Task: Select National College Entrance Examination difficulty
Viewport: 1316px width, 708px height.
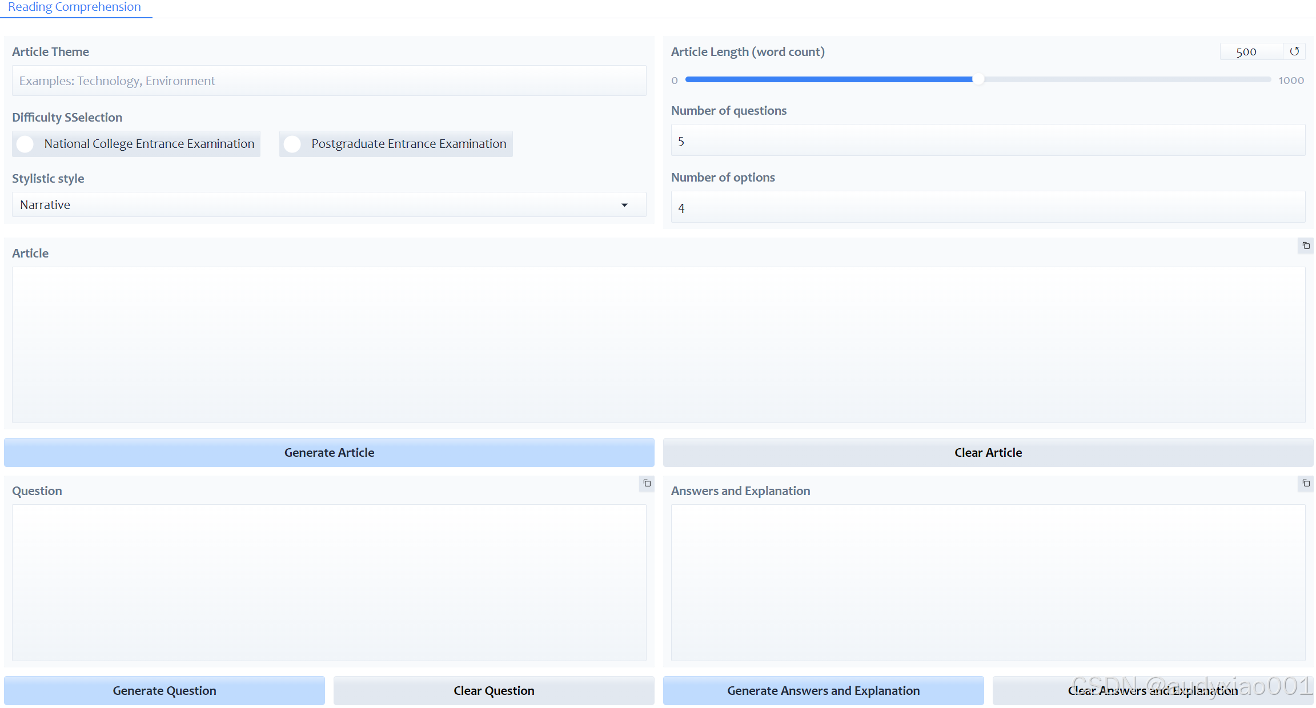Action: (x=26, y=144)
